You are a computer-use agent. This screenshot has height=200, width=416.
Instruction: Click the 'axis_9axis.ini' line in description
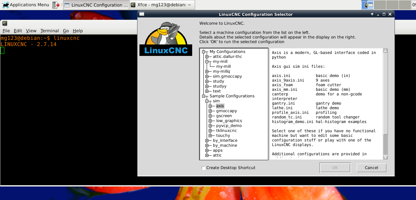coord(301,80)
